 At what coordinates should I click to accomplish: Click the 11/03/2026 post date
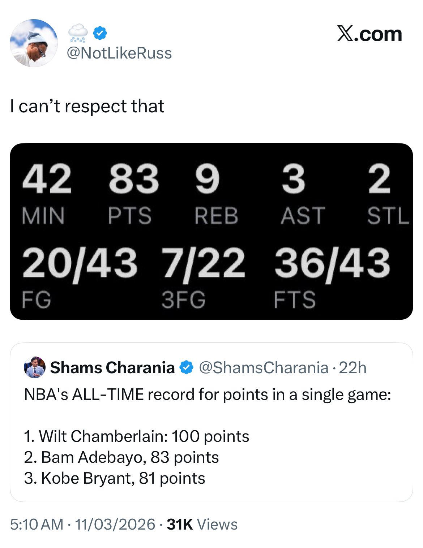click(x=115, y=525)
